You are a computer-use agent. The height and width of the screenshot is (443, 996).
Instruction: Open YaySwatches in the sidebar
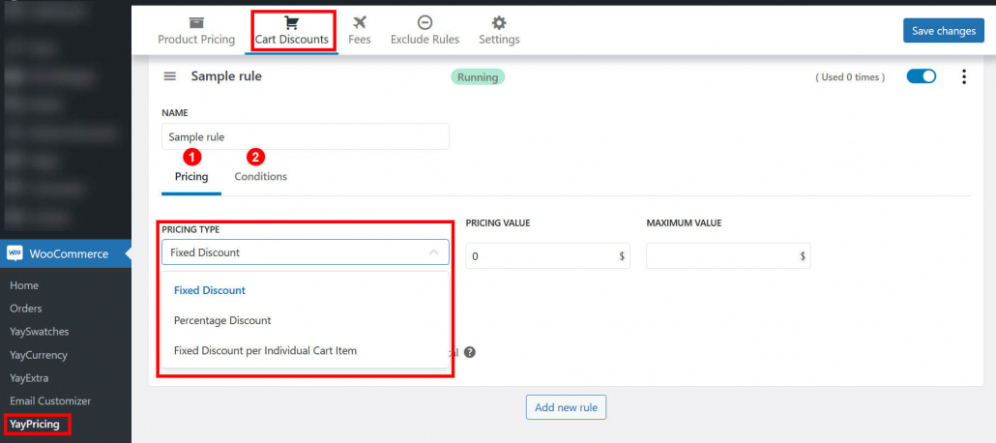[x=40, y=331]
